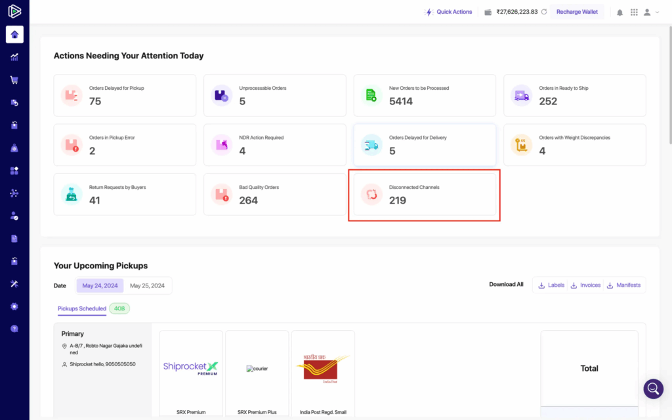
Task: Open orders via the sidebar cart icon
Action: (14, 80)
